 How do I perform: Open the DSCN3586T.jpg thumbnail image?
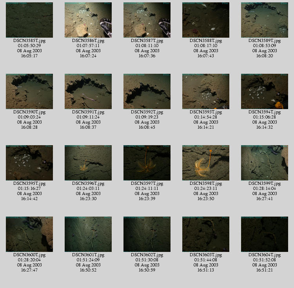[x=88, y=20]
